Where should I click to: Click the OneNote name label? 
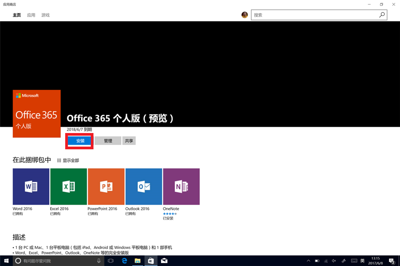171,209
